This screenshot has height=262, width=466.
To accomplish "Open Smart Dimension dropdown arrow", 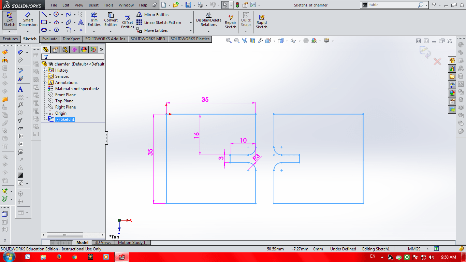I will [28, 31].
